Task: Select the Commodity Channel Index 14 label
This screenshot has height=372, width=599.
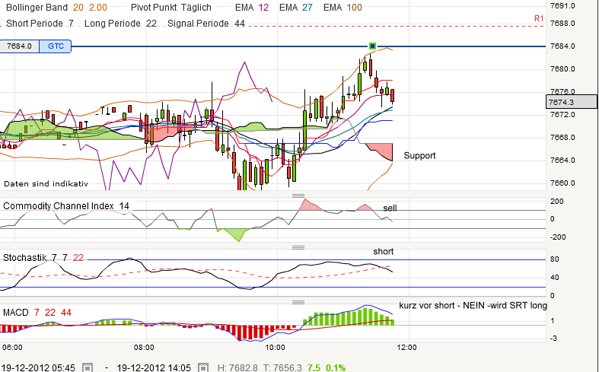Action: pos(66,206)
